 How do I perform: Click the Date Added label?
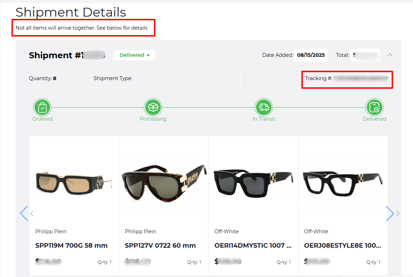tap(278, 55)
